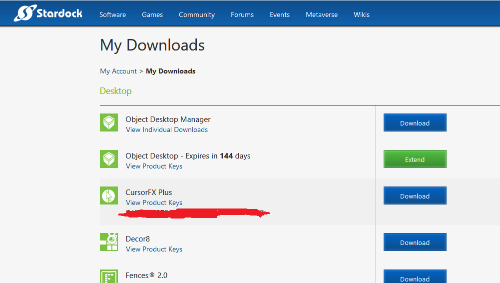Open the Games menu
This screenshot has height=283, width=500.
pos(152,14)
